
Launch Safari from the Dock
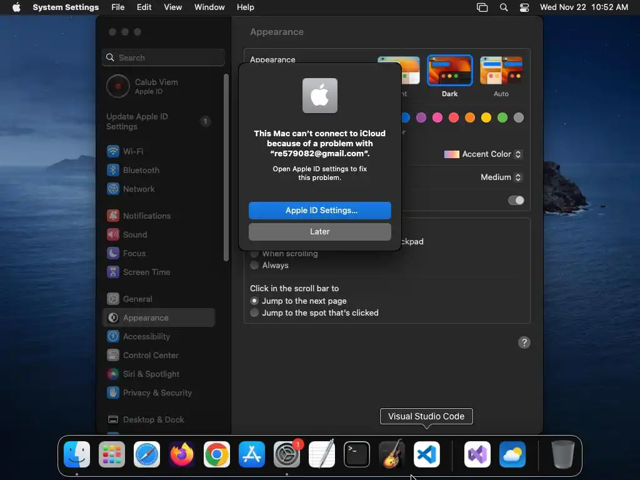pos(147,454)
